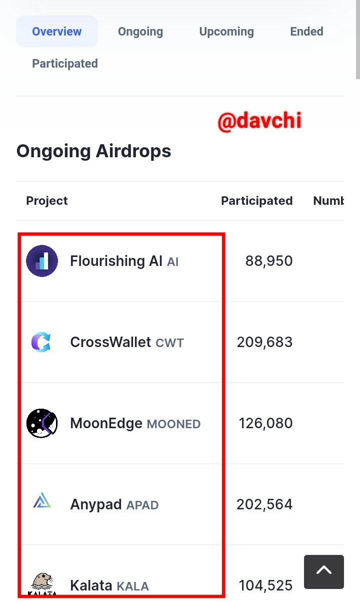Click the MoonEdge moon logo

tap(42, 423)
